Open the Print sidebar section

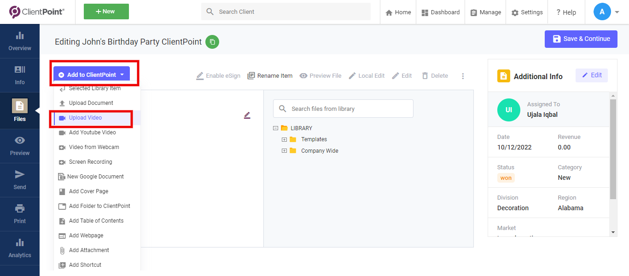(20, 214)
